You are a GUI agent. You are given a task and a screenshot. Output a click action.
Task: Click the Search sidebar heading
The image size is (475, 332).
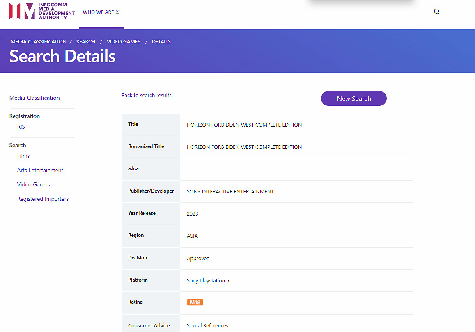pos(18,145)
